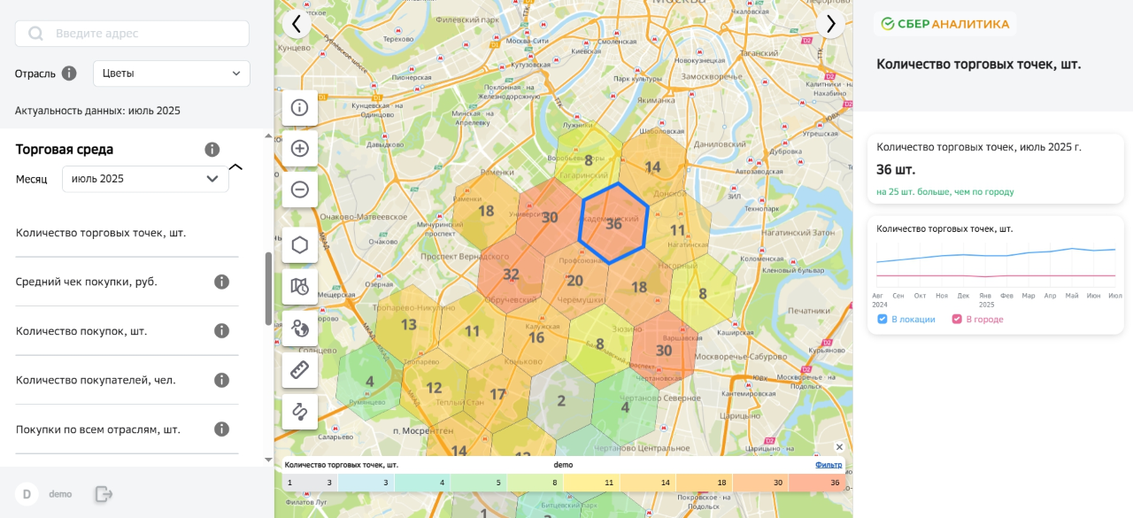Toggle the 'В городе' checkbox
The height and width of the screenshot is (518, 1133).
click(957, 320)
